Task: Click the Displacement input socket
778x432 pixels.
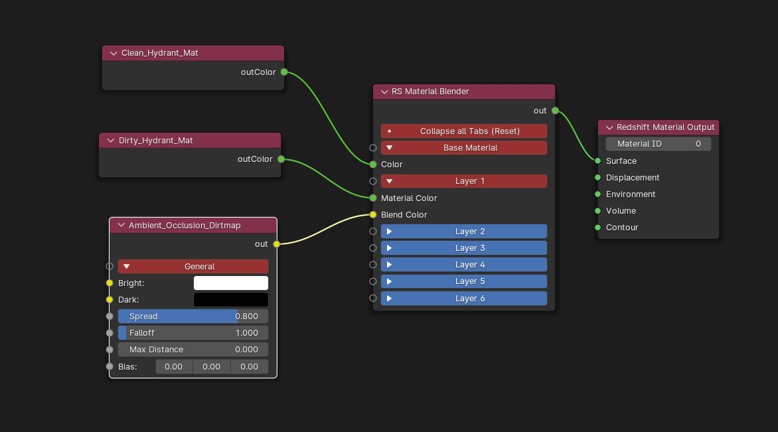Action: (x=598, y=178)
